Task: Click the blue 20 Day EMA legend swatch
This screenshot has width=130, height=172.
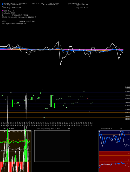Action: point(3,4)
